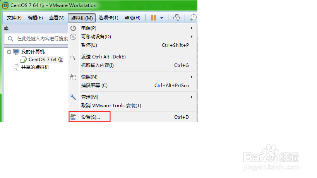
Task: Open the dropdown arrow beside pause button
Action: tap(161, 18)
